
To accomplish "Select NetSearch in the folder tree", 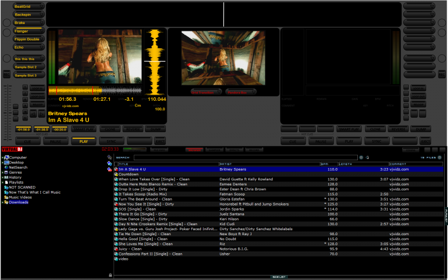I will pos(18,167).
